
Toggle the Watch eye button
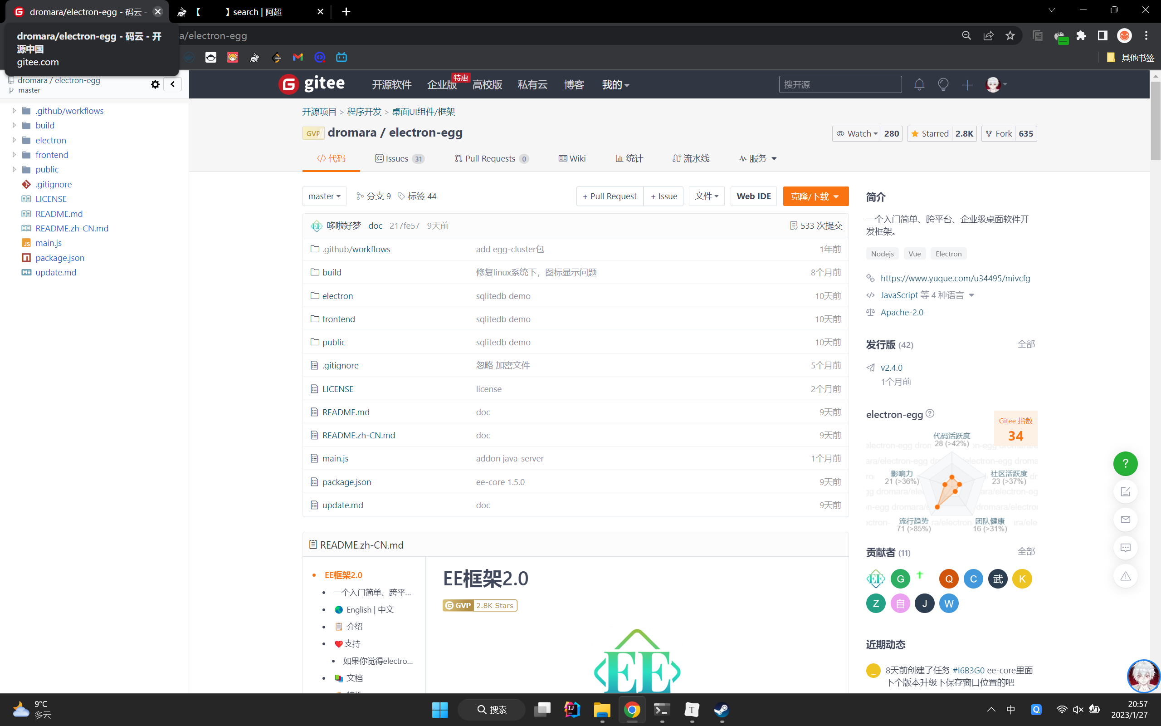click(x=857, y=133)
